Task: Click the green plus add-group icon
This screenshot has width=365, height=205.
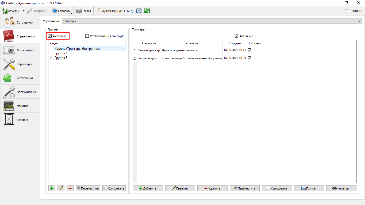Action: click(x=52, y=188)
